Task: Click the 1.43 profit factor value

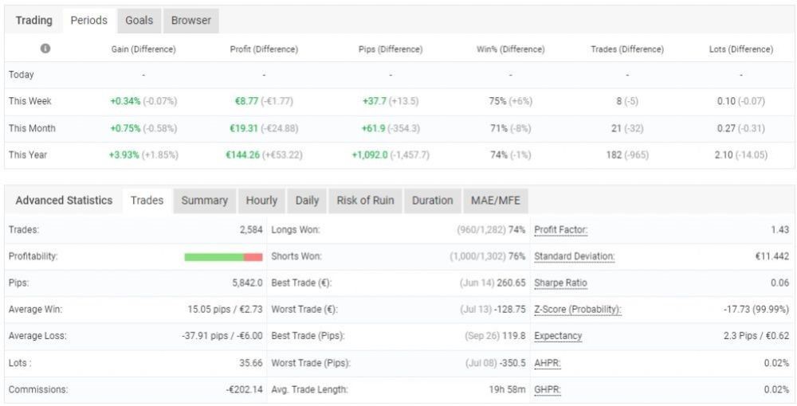Action: click(780, 230)
